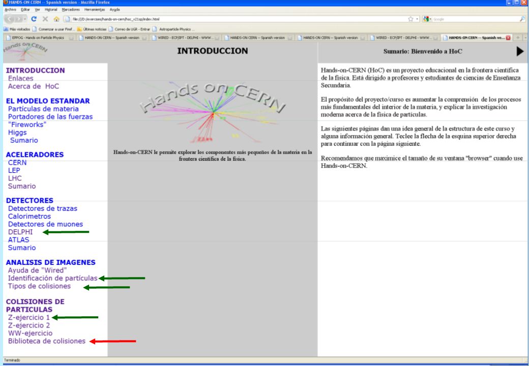Open ANALISIS DE IMAGENES heading link
This screenshot has height=366, width=529.
pyautogui.click(x=50, y=262)
